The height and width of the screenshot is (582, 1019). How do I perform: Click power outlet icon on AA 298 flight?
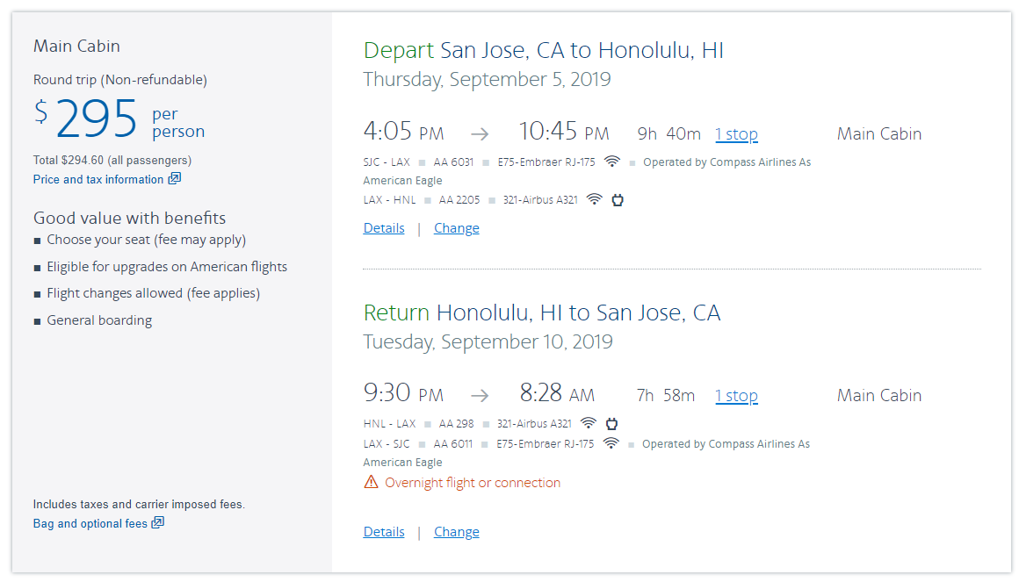[x=611, y=423]
